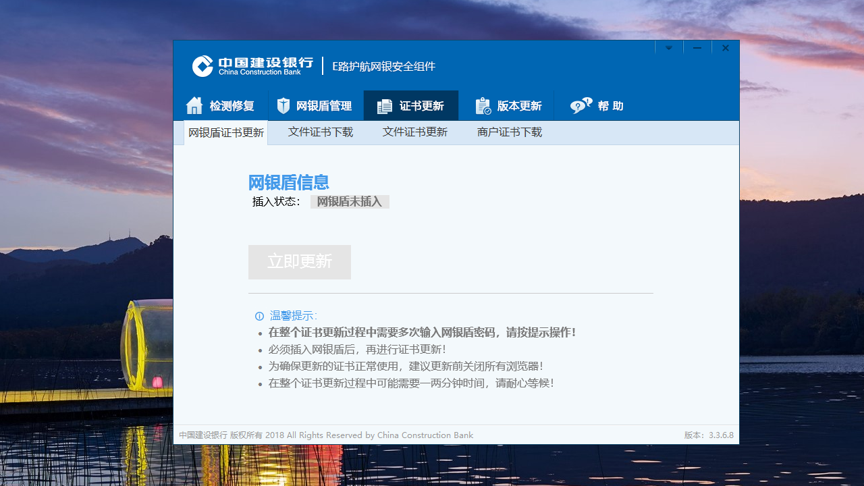This screenshot has height=486, width=864.
Task: Open the 帮助 section
Action: (597, 105)
